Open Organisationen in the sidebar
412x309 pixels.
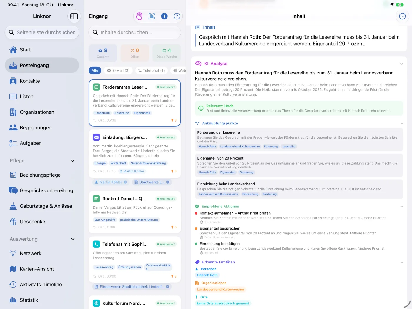[x=42, y=112]
